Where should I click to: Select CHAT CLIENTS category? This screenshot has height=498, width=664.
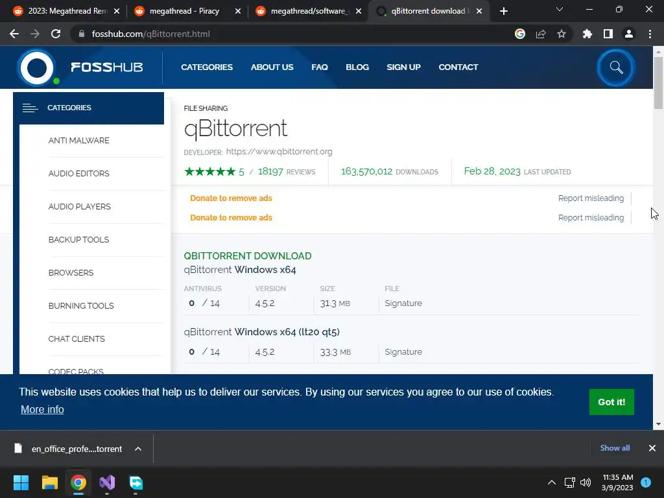(x=77, y=338)
